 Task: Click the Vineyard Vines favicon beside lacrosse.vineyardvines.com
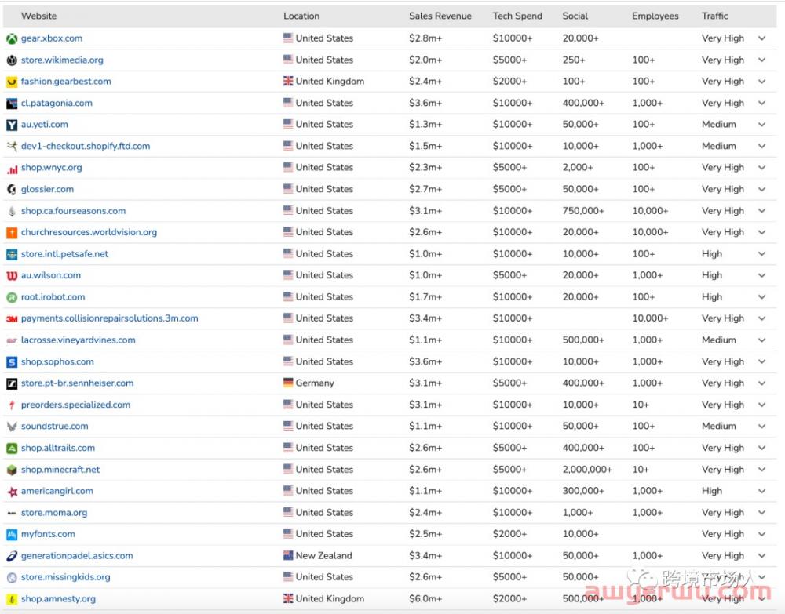pos(12,340)
